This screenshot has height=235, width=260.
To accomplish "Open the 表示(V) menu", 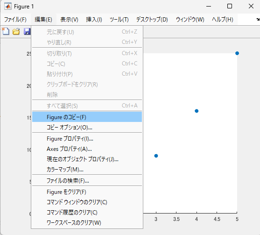I will 69,20.
